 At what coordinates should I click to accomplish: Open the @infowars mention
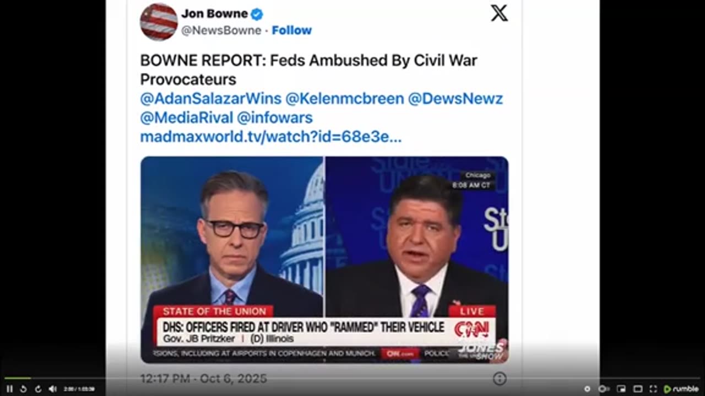274,118
